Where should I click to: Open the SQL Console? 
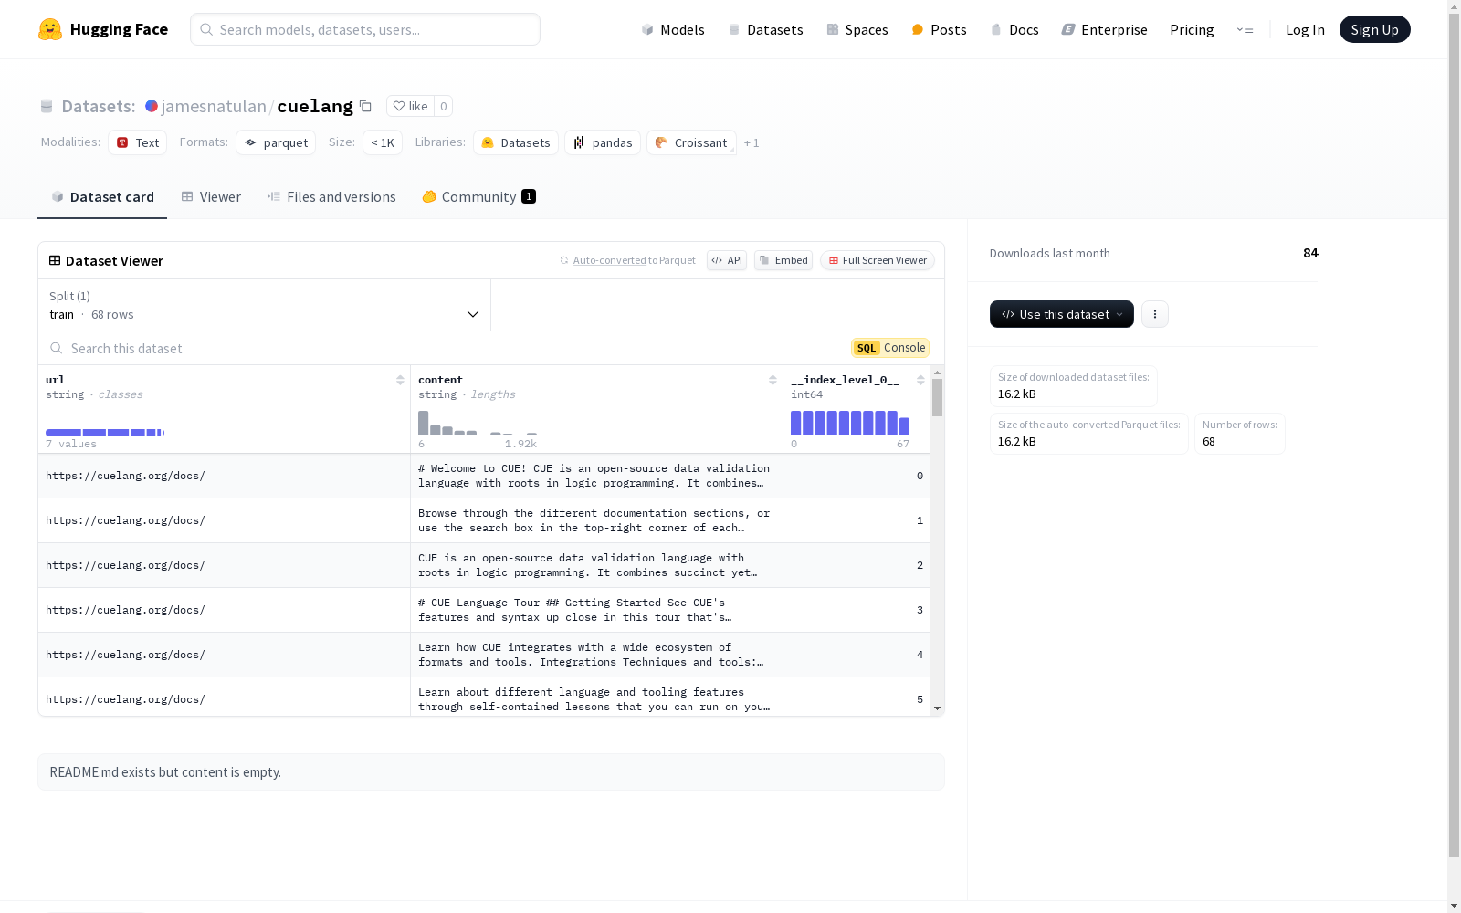pyautogui.click(x=890, y=348)
